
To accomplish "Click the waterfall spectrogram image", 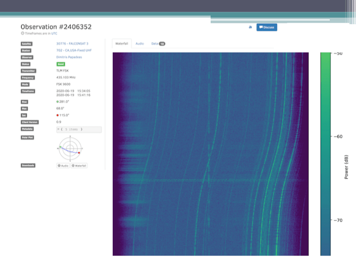I will pos(210,153).
